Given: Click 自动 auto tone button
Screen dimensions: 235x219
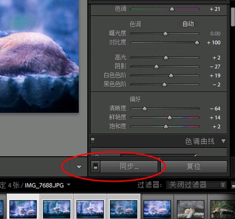Looking at the screenshot, I should coord(188,24).
